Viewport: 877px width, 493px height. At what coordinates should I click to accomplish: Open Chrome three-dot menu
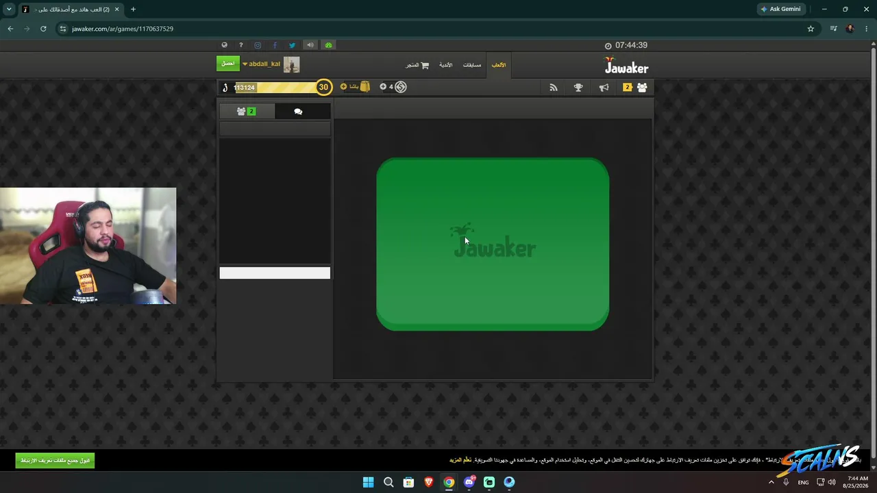867,29
